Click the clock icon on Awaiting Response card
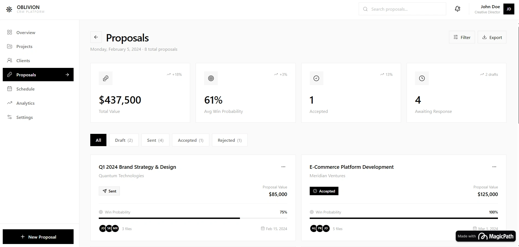The height and width of the screenshot is (247, 519). tap(422, 78)
